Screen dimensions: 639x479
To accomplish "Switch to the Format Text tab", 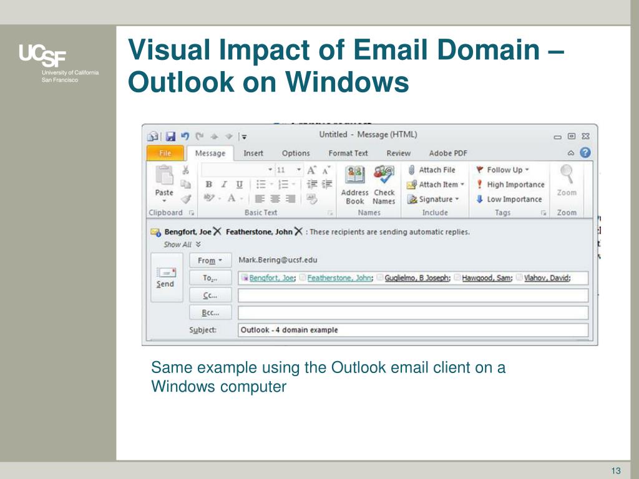I will (348, 153).
